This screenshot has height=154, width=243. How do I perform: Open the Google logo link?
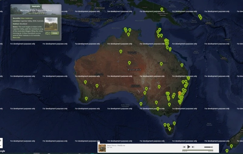tap(2, 151)
